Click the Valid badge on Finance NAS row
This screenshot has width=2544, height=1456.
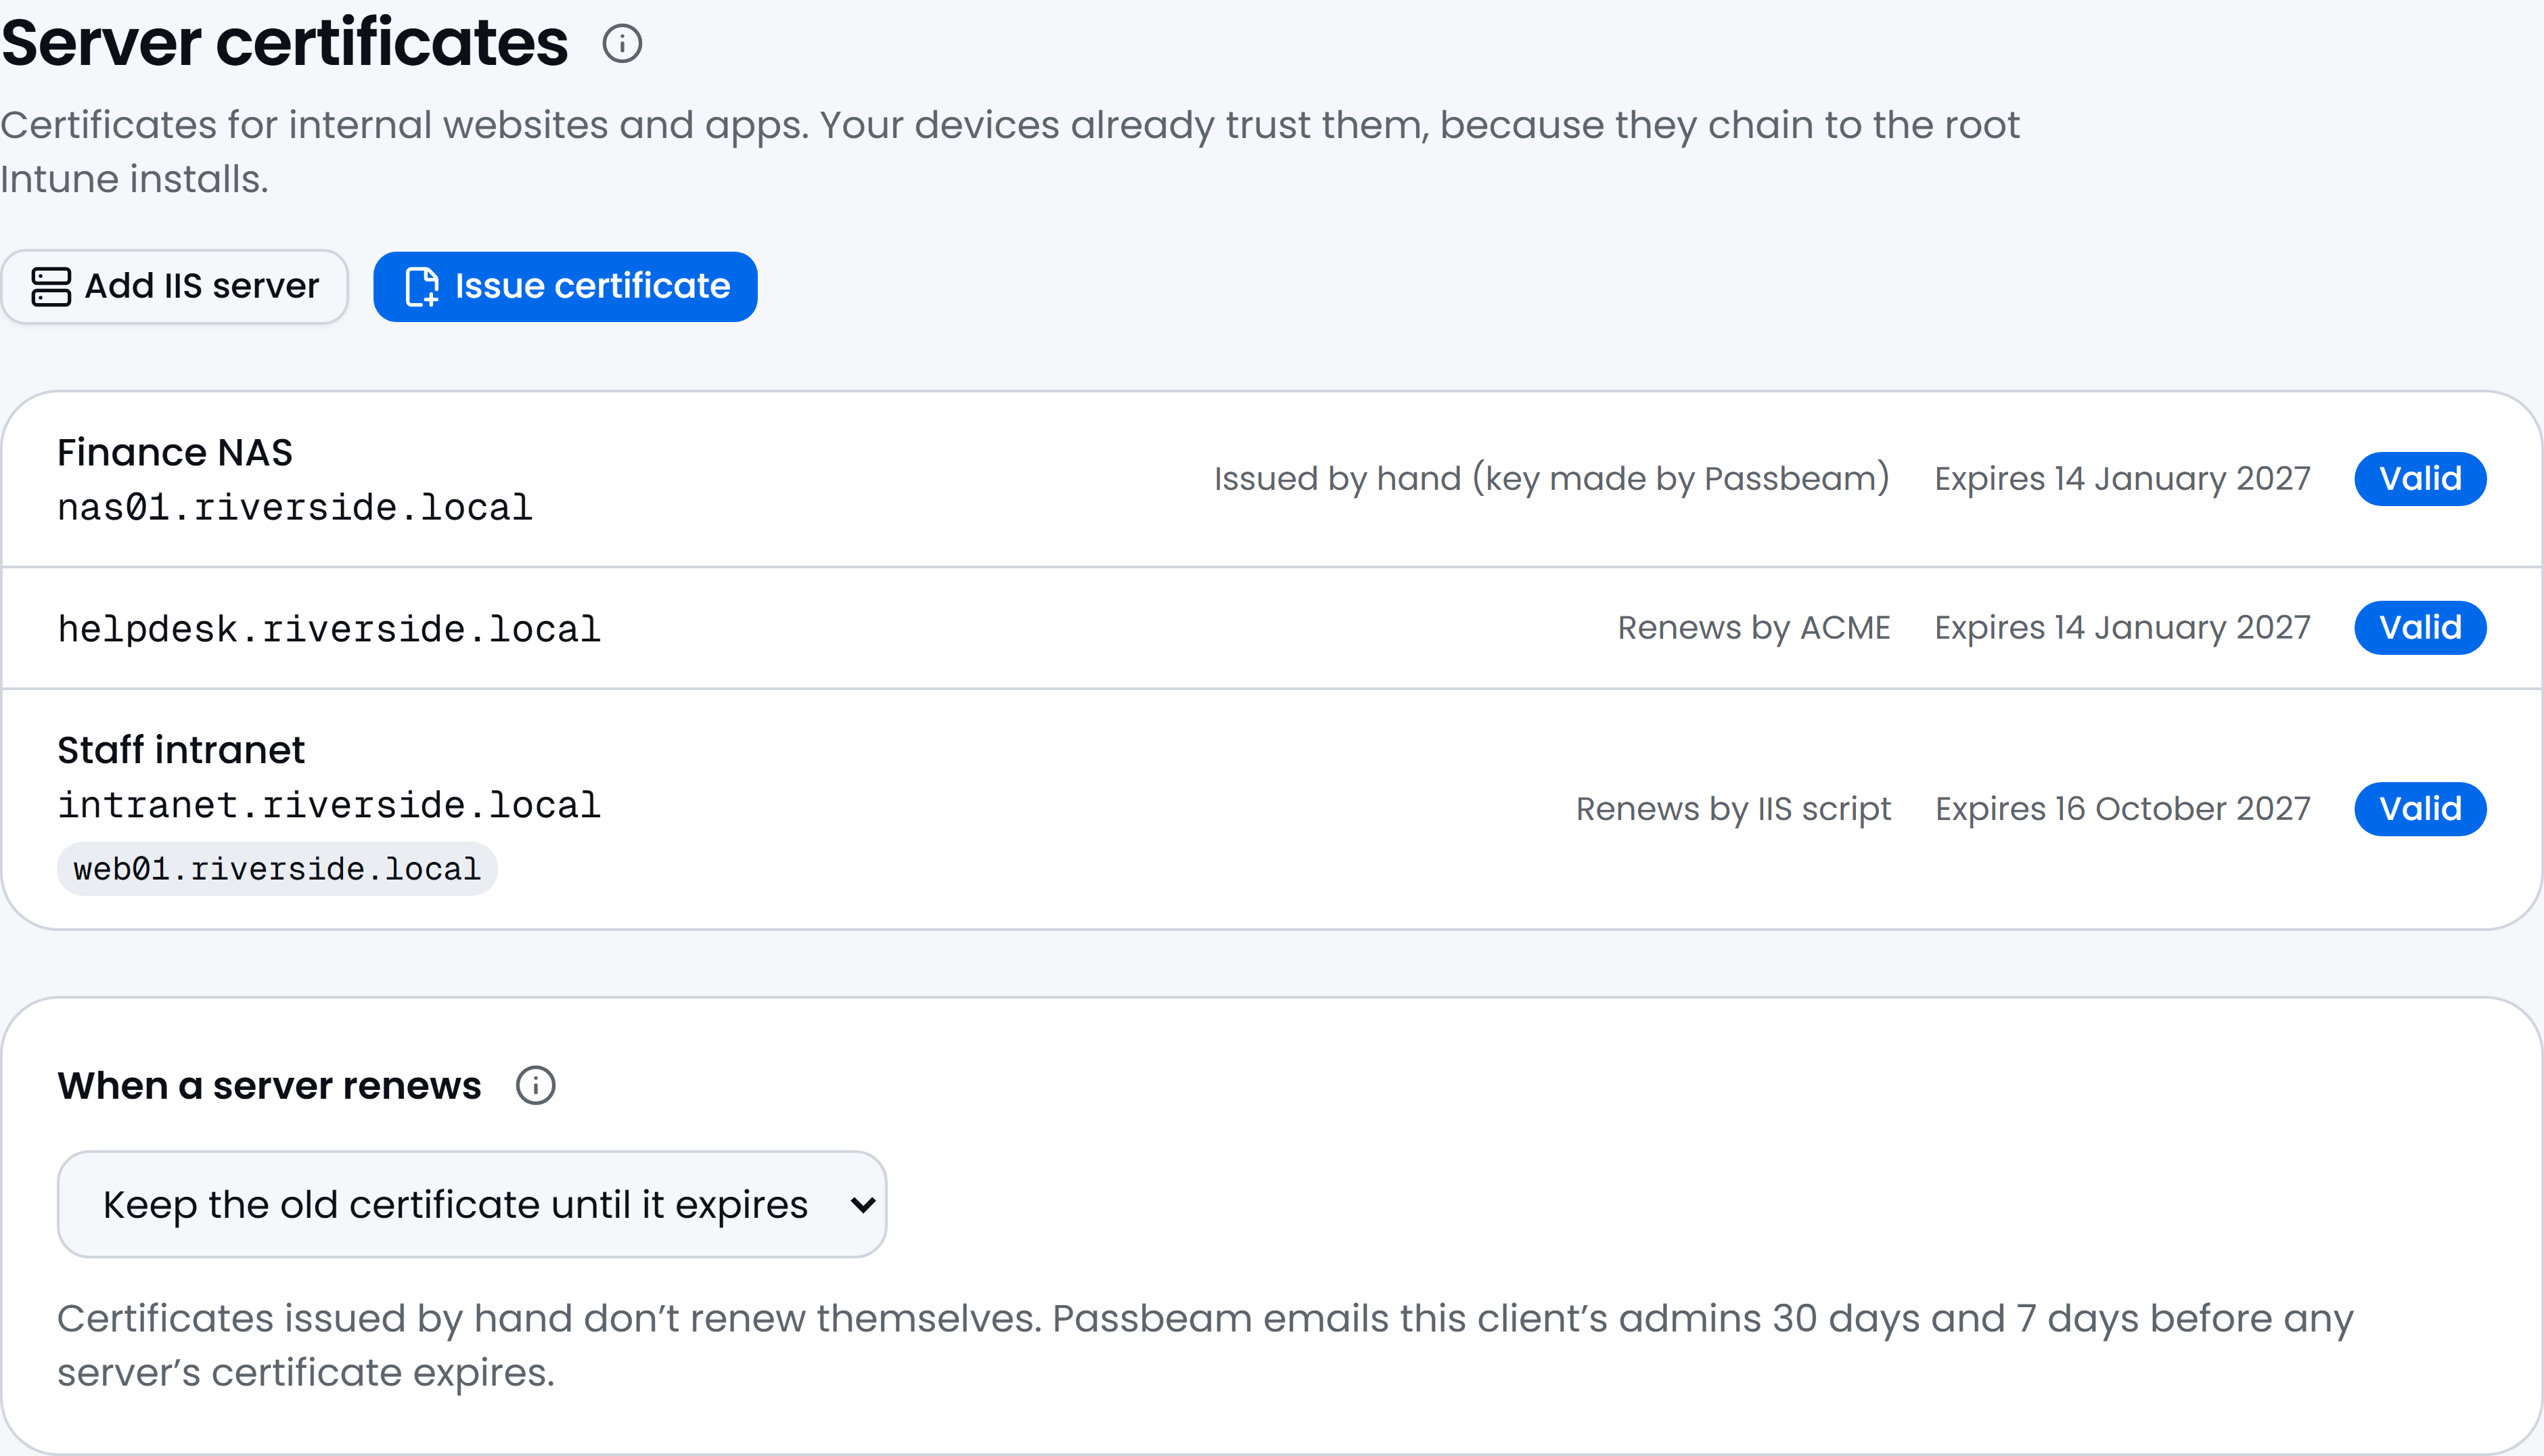2420,479
